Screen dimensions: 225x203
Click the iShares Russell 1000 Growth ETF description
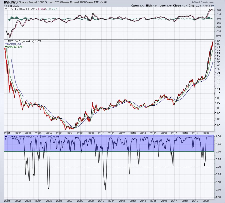[38, 2]
